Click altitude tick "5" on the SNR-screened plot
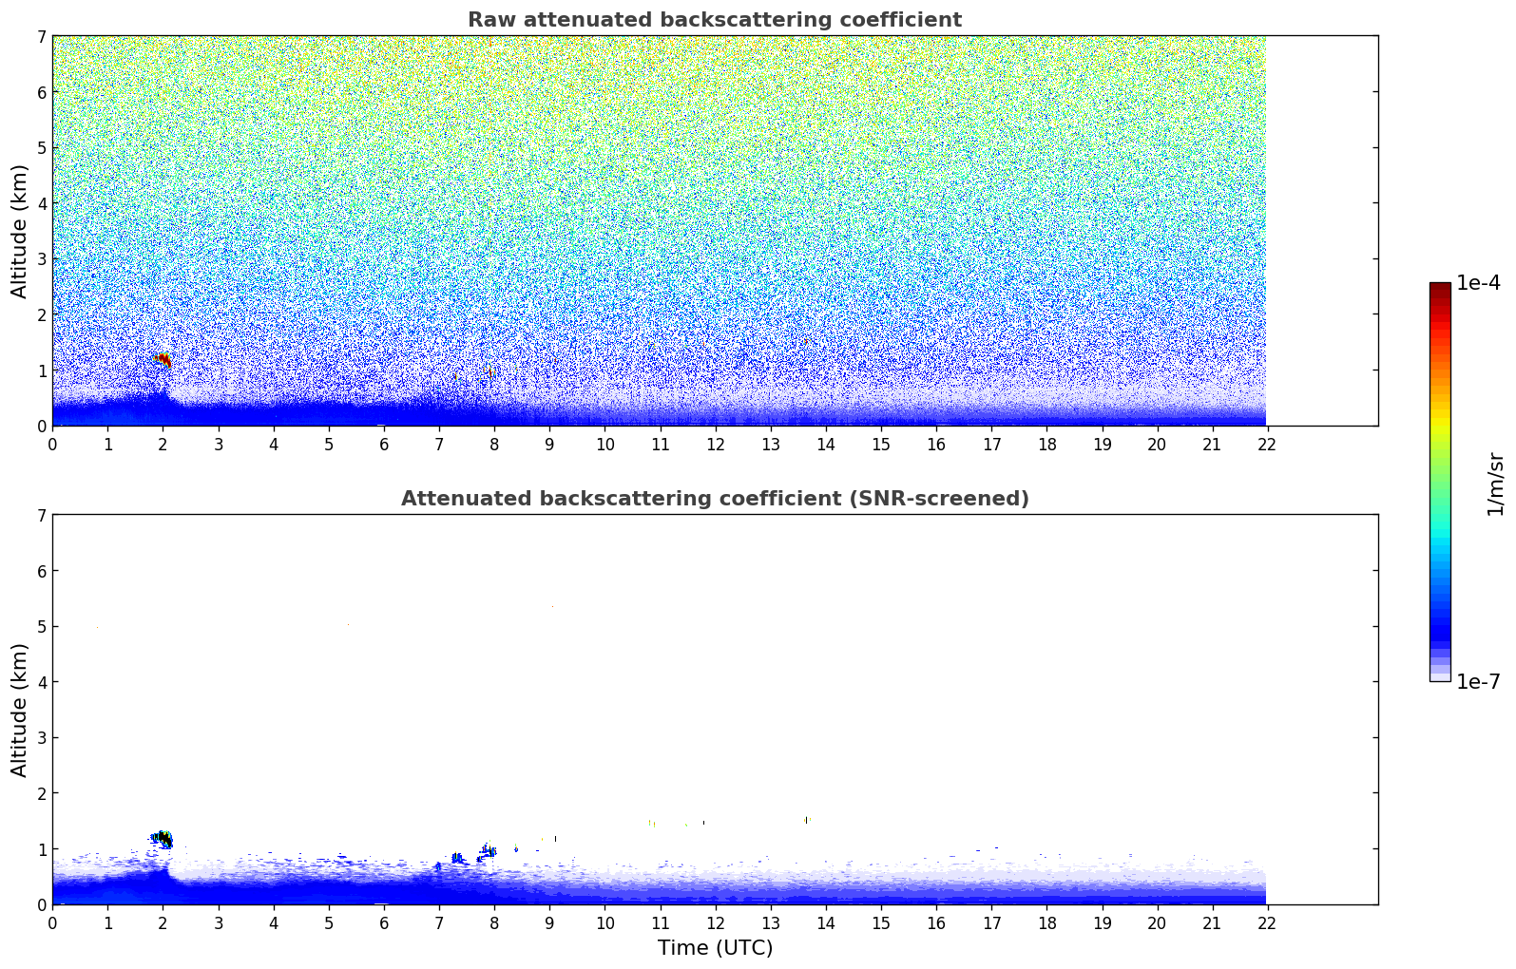 click(41, 626)
